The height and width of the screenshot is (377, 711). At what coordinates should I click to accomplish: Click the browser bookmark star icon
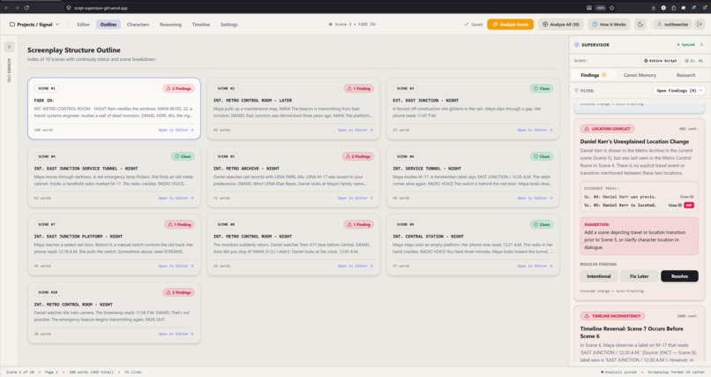pos(611,8)
